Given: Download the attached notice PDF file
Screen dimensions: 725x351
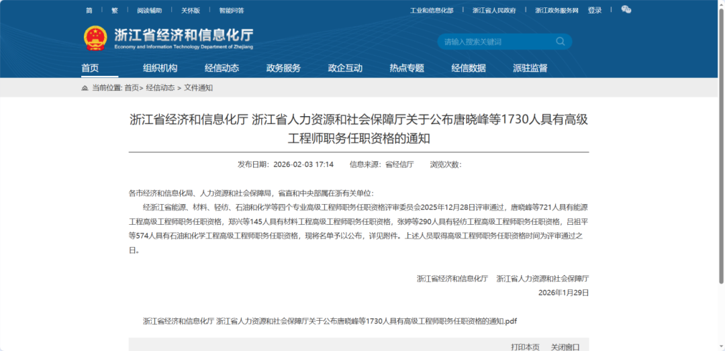Looking at the screenshot, I should (330, 321).
